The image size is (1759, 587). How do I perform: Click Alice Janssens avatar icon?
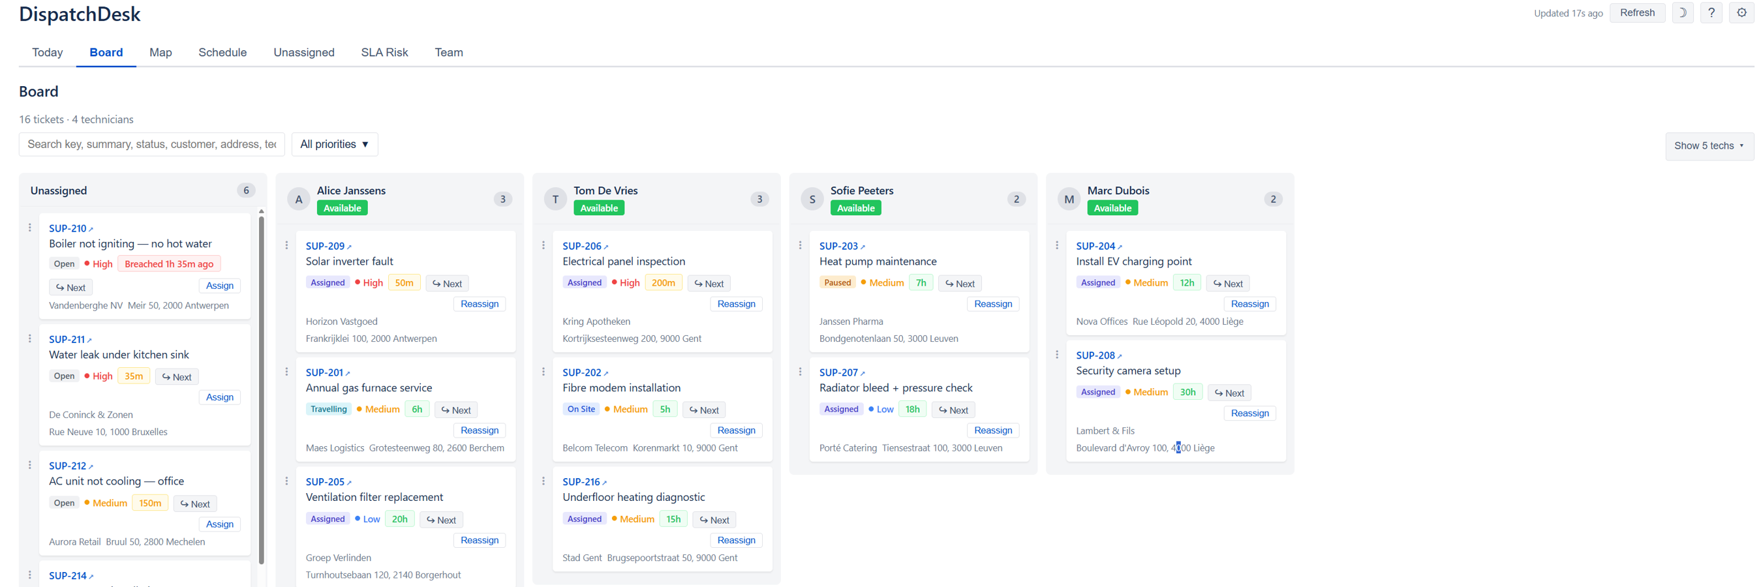[x=298, y=200]
